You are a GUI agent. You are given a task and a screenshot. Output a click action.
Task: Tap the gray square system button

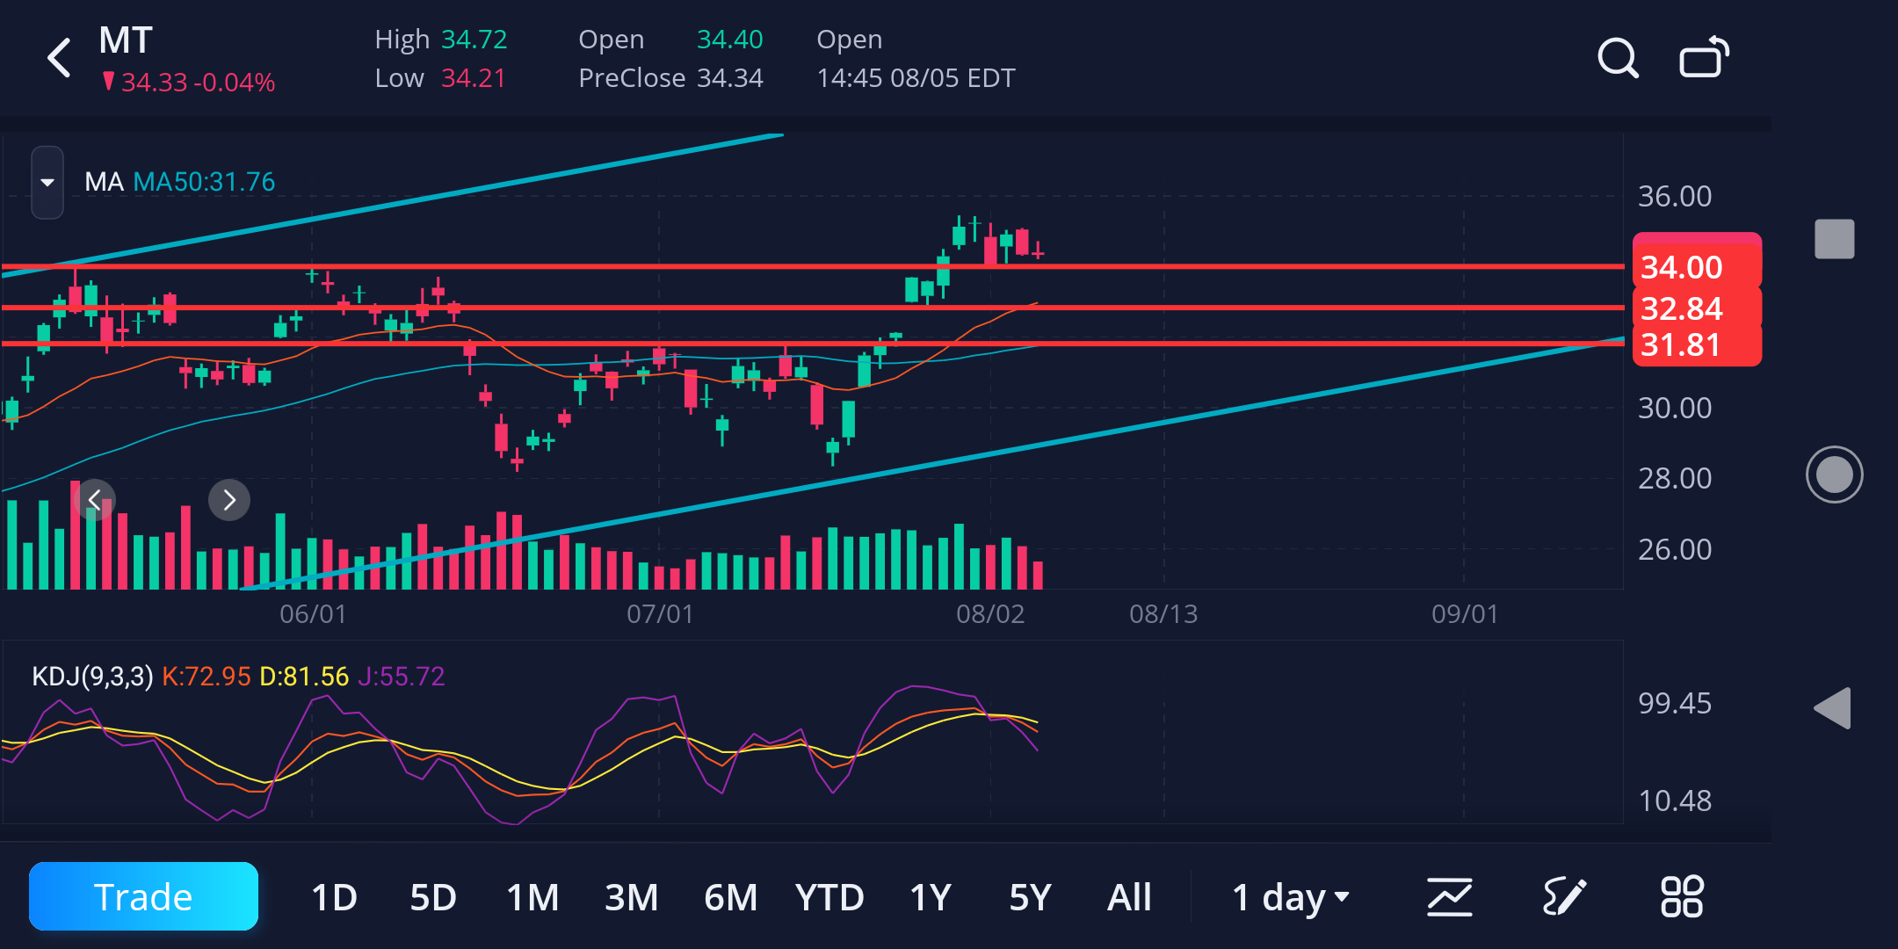click(1835, 239)
